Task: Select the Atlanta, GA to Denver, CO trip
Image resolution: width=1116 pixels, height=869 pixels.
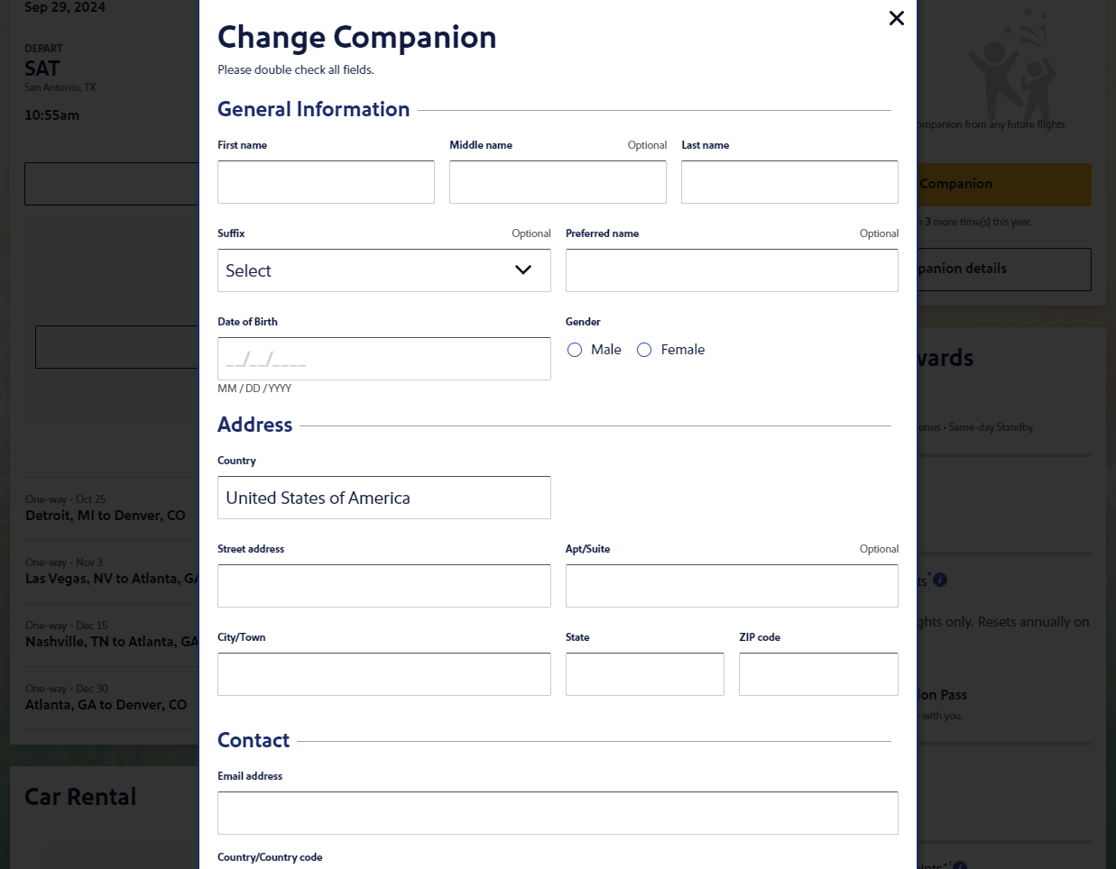Action: click(104, 704)
